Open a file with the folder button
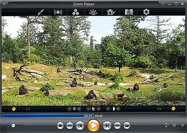This screenshot has height=133, width=187. coord(127,125)
